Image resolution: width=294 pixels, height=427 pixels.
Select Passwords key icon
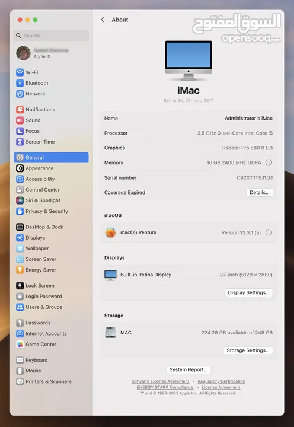[x=20, y=323]
